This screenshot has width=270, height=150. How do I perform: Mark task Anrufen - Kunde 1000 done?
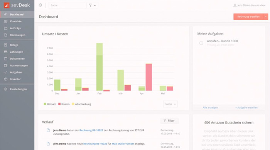click(201, 43)
